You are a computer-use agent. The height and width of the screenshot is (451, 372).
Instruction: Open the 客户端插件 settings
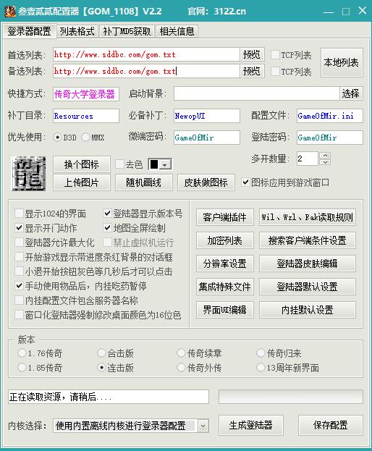(225, 217)
